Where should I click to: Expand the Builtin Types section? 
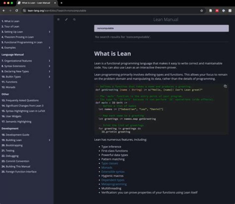pos(50,77)
